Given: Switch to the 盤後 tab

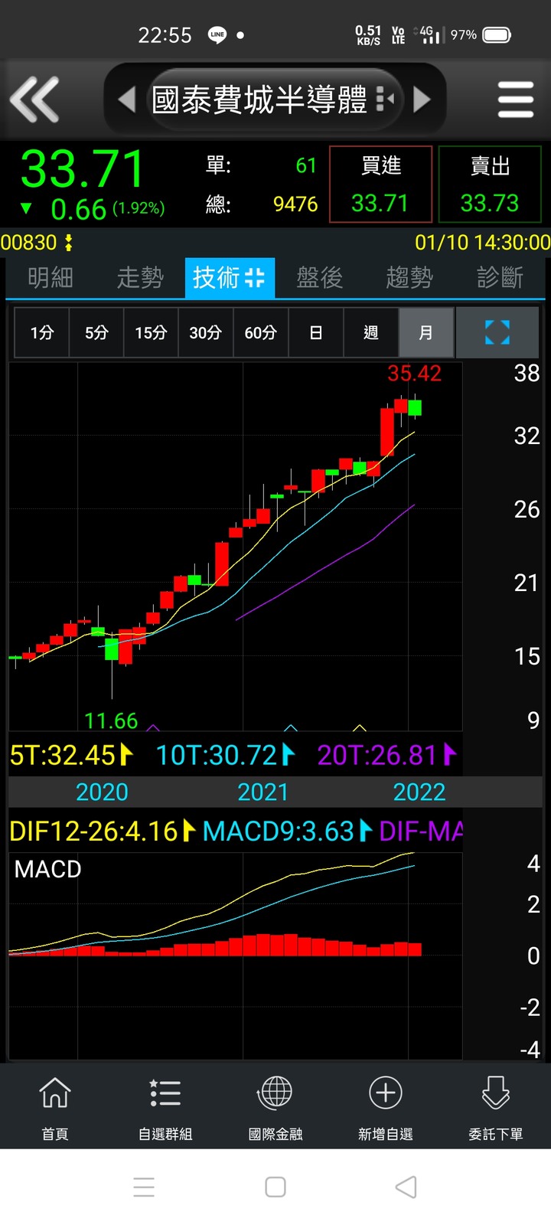Looking at the screenshot, I should coord(320,277).
